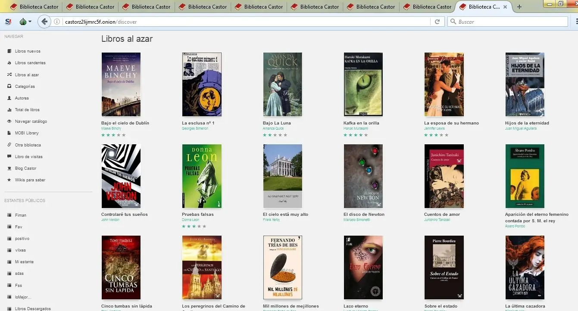Click the S! toolbar icon

point(8,22)
